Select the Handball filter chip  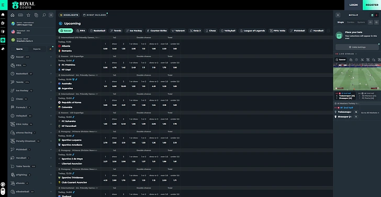317,30
